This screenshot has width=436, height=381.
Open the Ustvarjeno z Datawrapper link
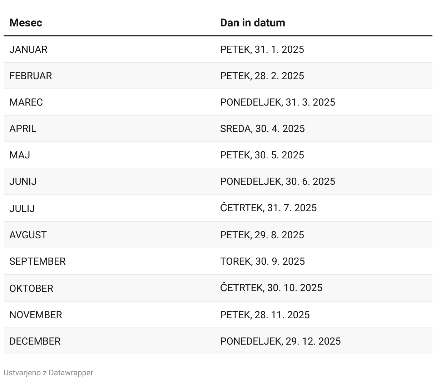[48, 372]
